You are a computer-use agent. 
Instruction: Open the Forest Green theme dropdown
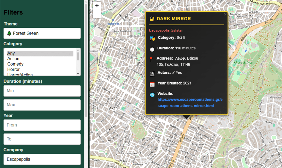[42, 33]
